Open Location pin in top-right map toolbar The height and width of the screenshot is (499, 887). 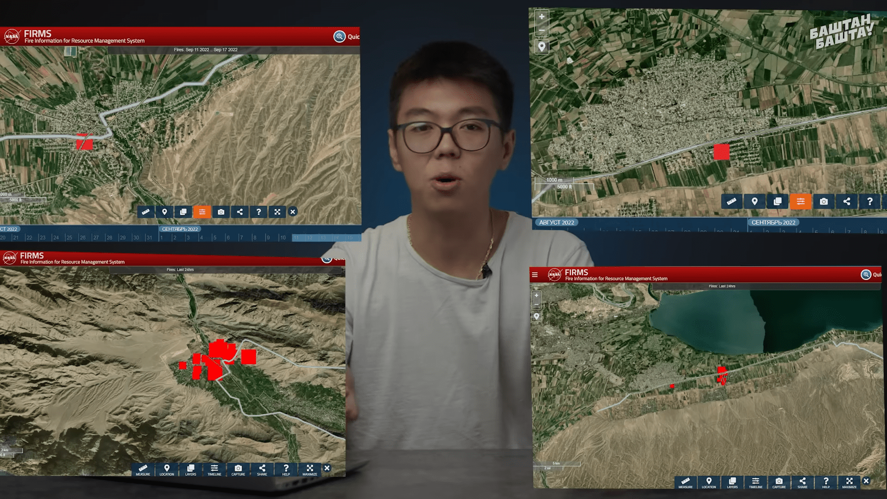tap(754, 201)
